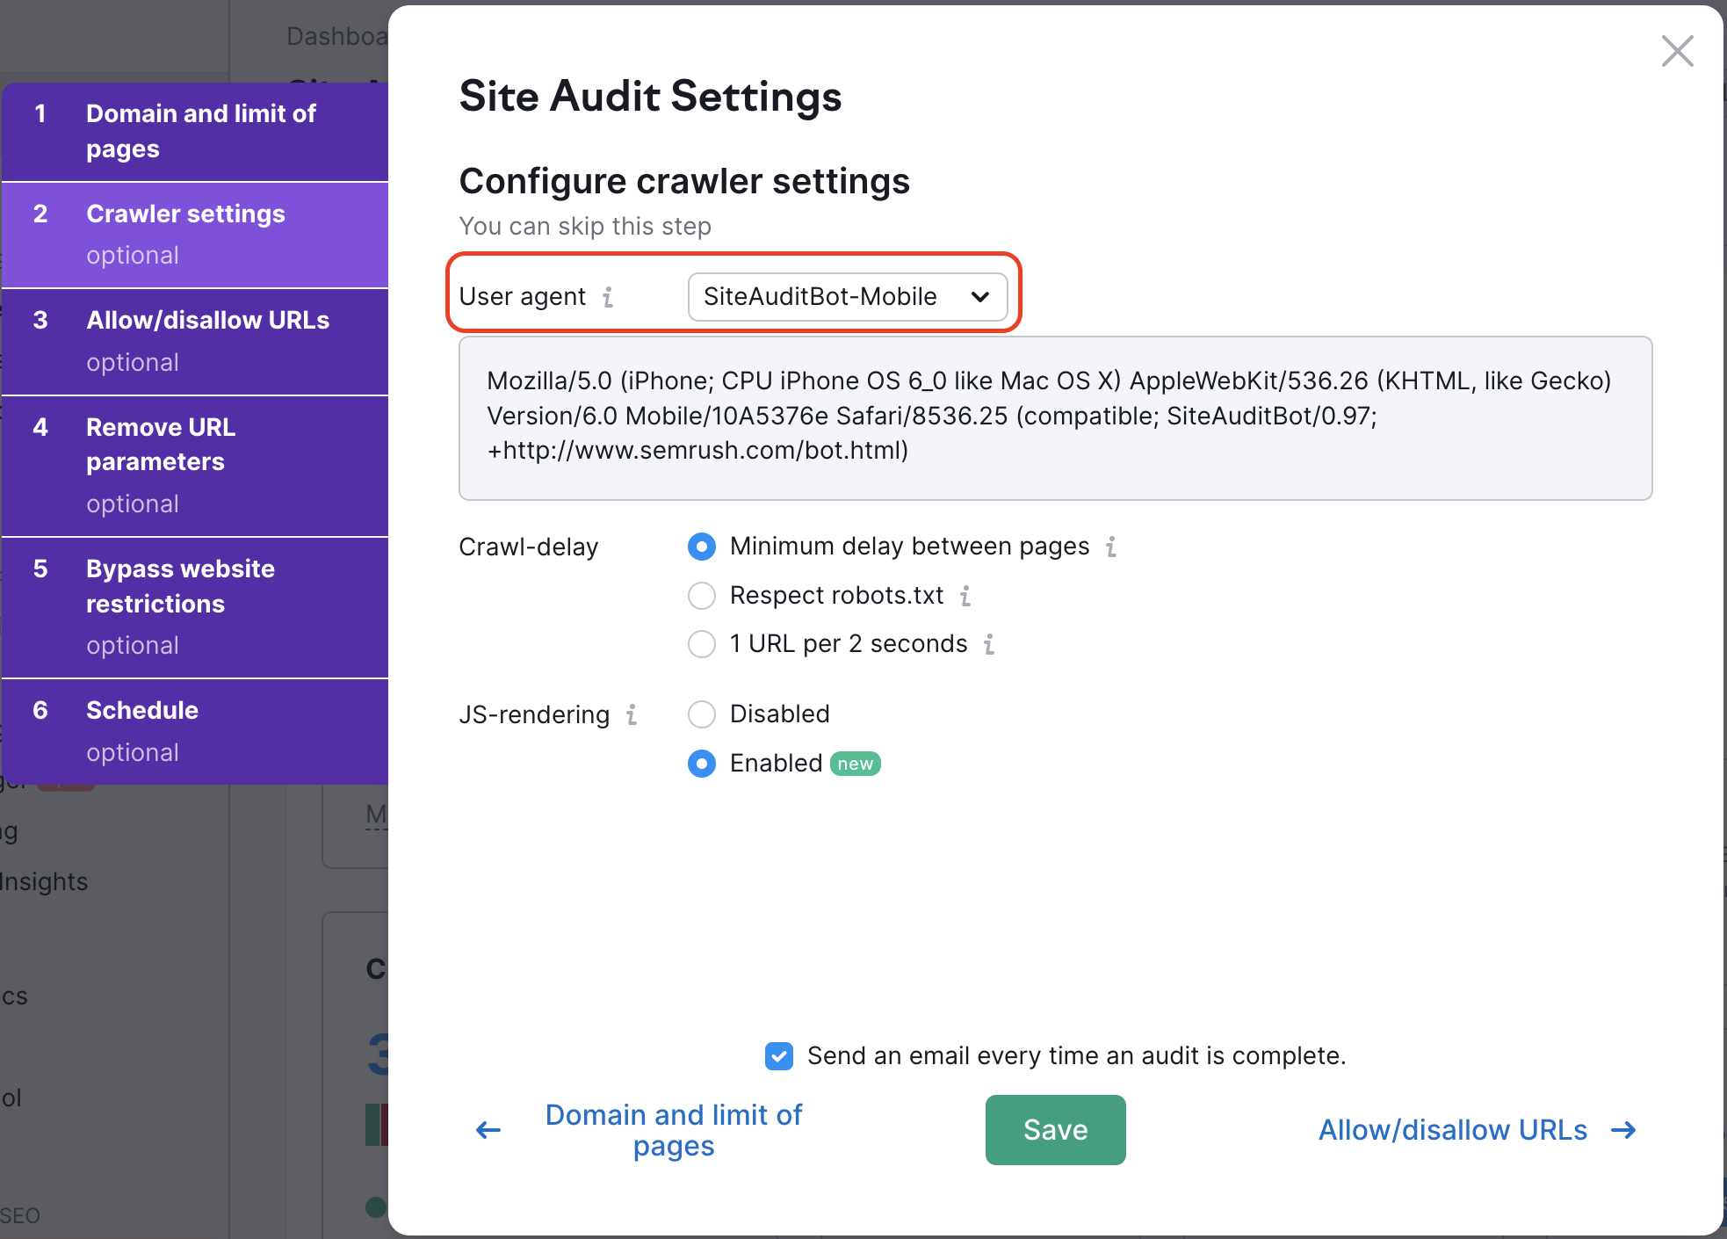Open step 6 Schedule
This screenshot has height=1239, width=1727.
195,731
